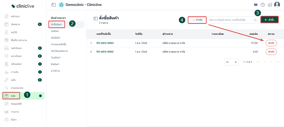Open the user profile avatar

click(x=277, y=5)
